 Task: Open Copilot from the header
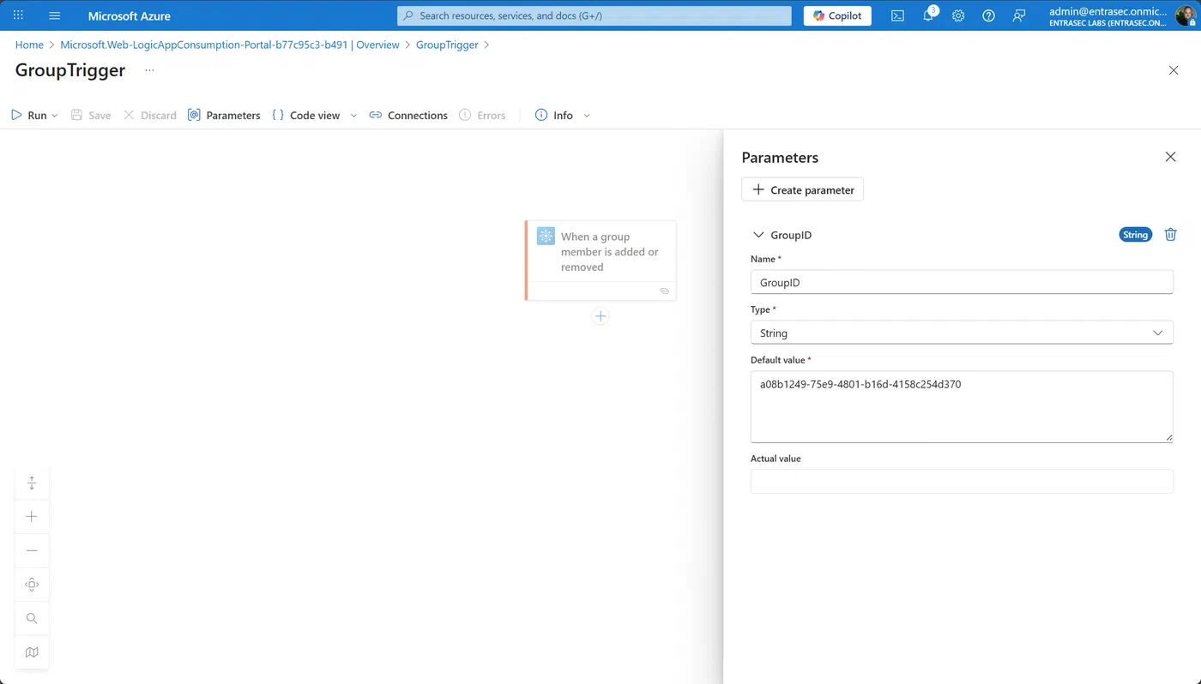click(837, 15)
